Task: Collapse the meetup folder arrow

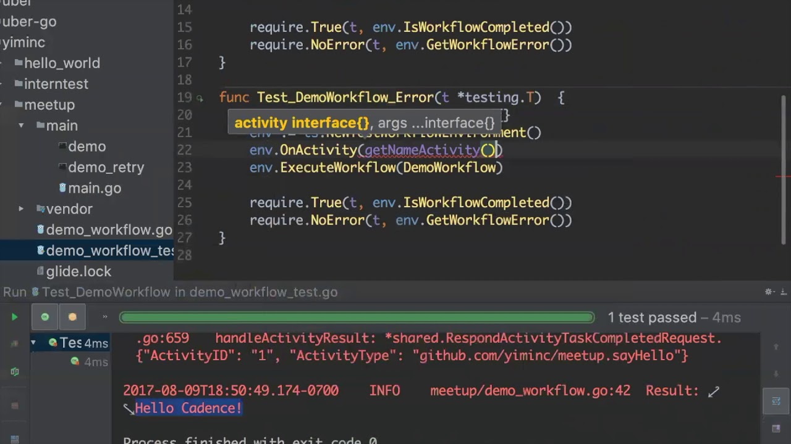Action: [2, 105]
